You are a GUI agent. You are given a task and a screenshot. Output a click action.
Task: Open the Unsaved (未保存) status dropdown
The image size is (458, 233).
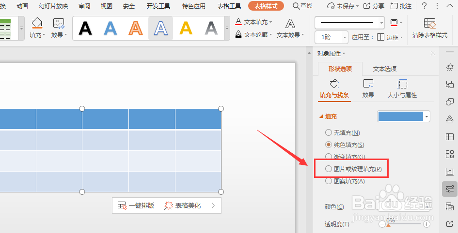tap(357, 6)
